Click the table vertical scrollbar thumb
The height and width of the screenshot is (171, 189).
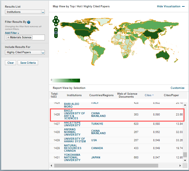(x=185, y=155)
